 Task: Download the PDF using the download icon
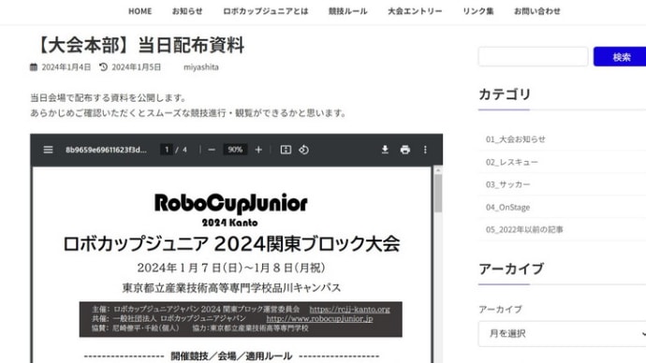(385, 150)
